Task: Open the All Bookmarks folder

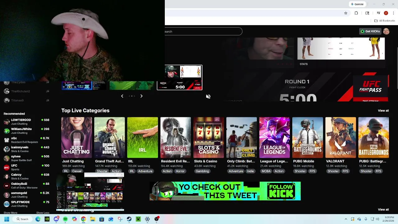Action: coord(385,21)
